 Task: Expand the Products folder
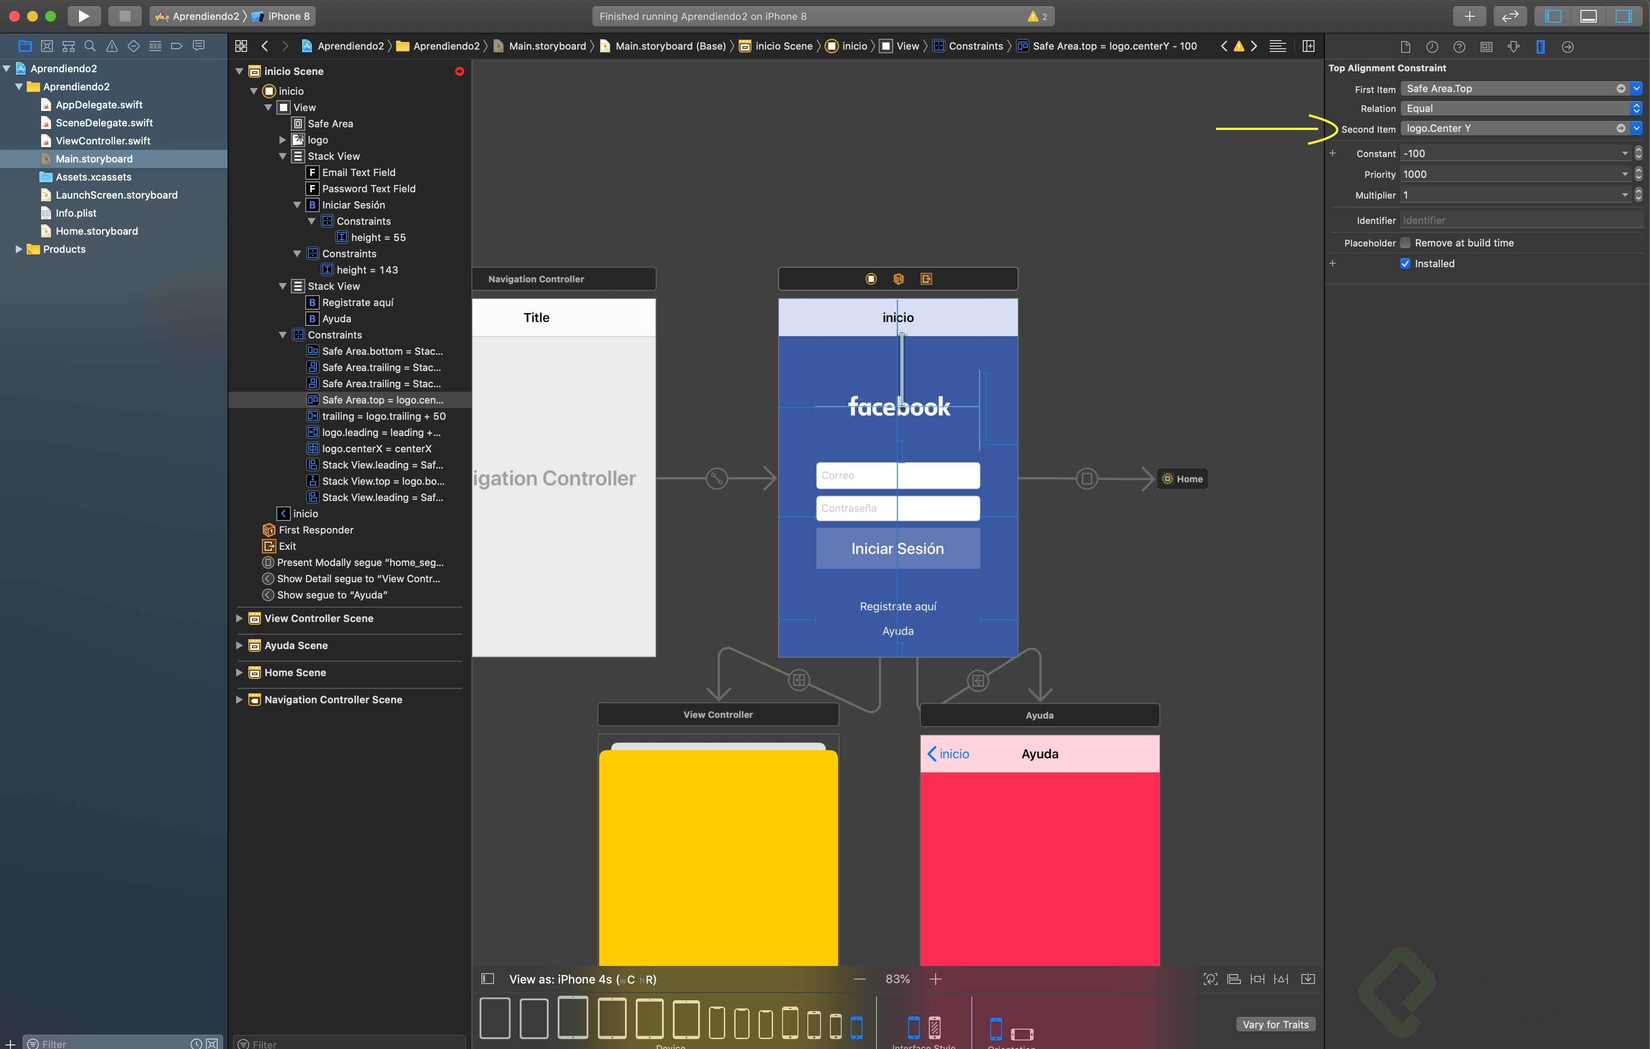coord(19,249)
